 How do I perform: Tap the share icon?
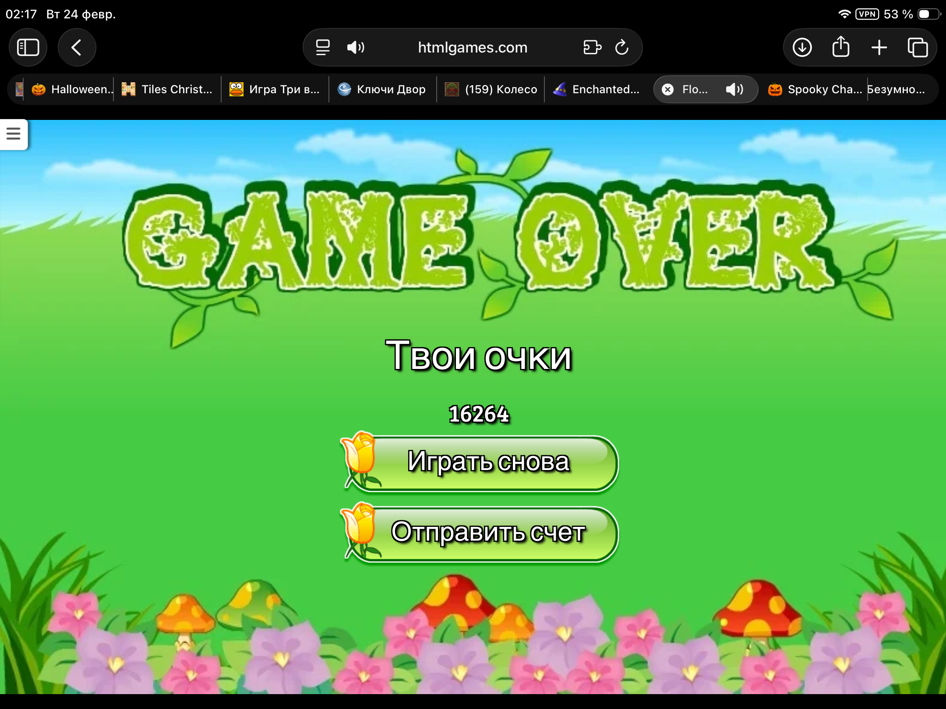840,47
